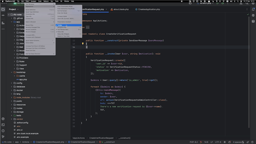Open macOS Wi-Fi status icon

click(224, 1)
